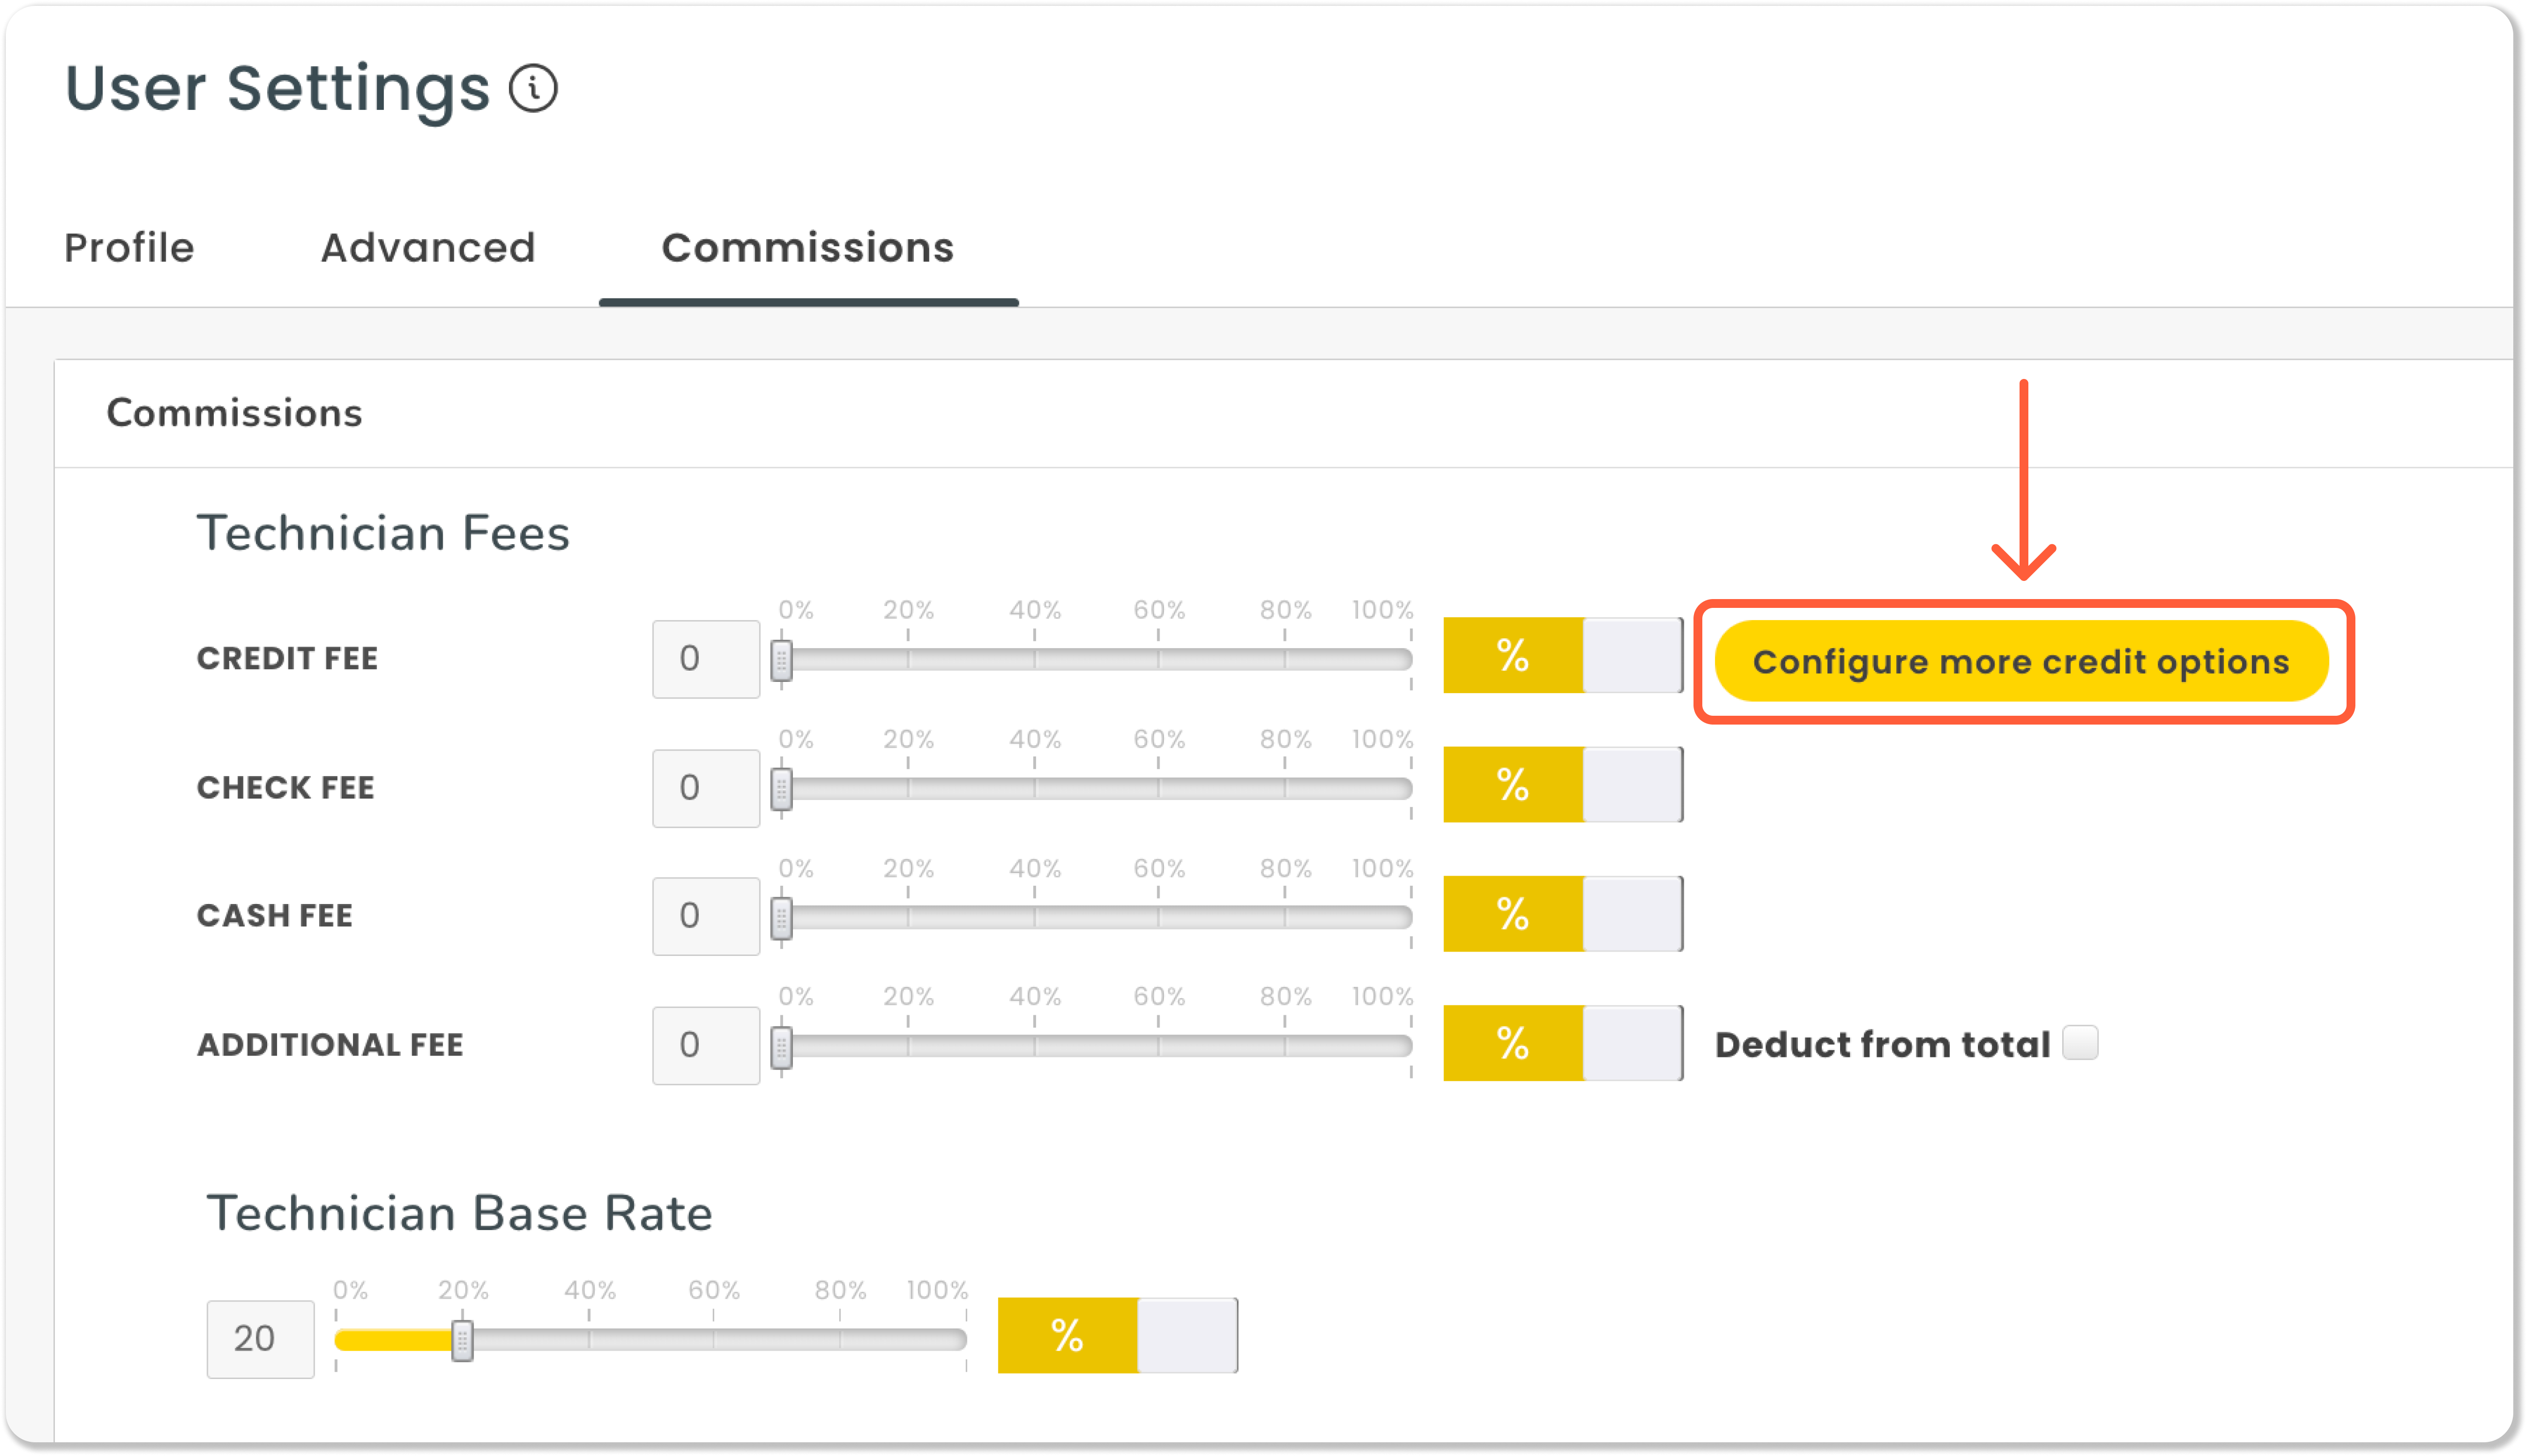Select the Commissions tab

[808, 248]
